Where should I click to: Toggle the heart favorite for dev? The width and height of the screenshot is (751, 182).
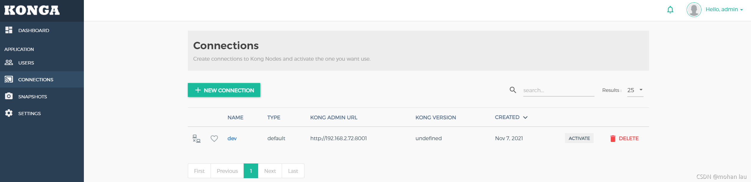point(214,138)
